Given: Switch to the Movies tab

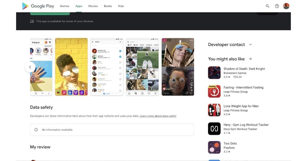Looking at the screenshot, I should click(93, 6).
